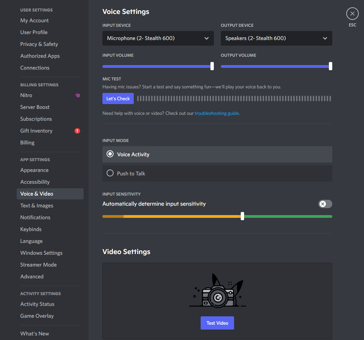This screenshot has height=340, width=364.
Task: Click the Test Video button
Action: [217, 323]
